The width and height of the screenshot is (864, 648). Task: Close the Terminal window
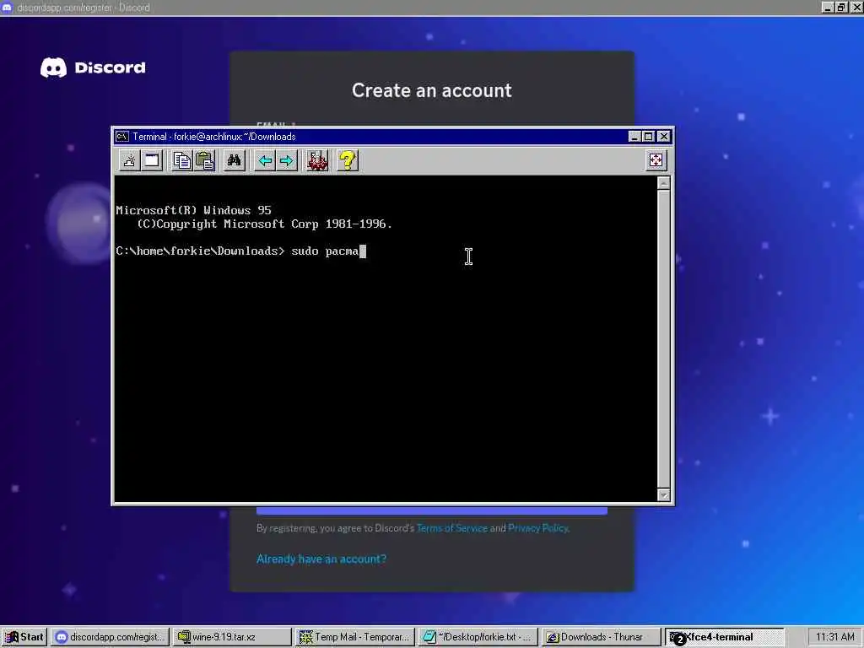coord(664,136)
